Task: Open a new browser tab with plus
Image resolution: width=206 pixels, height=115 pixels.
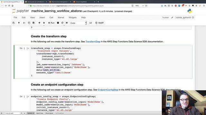Action: click(x=98, y=2)
